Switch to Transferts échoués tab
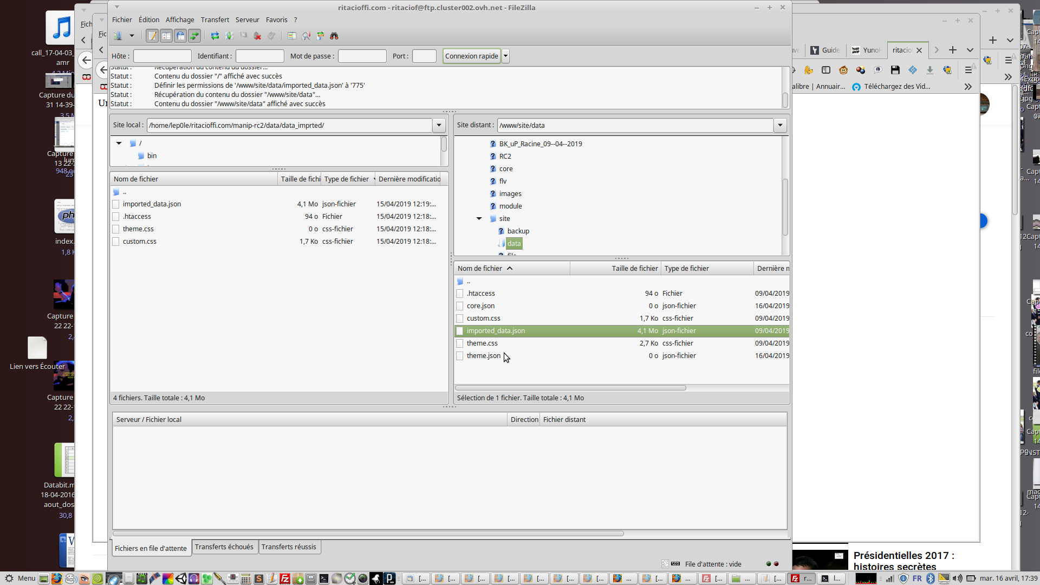This screenshot has height=585, width=1040. pyautogui.click(x=224, y=547)
